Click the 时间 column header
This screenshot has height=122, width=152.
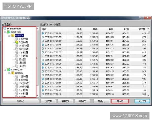pos(54,29)
